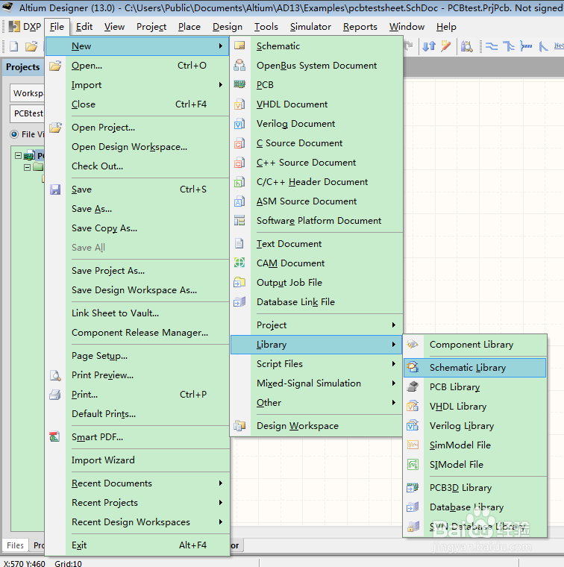Image resolution: width=564 pixels, height=567 pixels.
Task: Click the Software Platform Document icon
Action: (239, 221)
